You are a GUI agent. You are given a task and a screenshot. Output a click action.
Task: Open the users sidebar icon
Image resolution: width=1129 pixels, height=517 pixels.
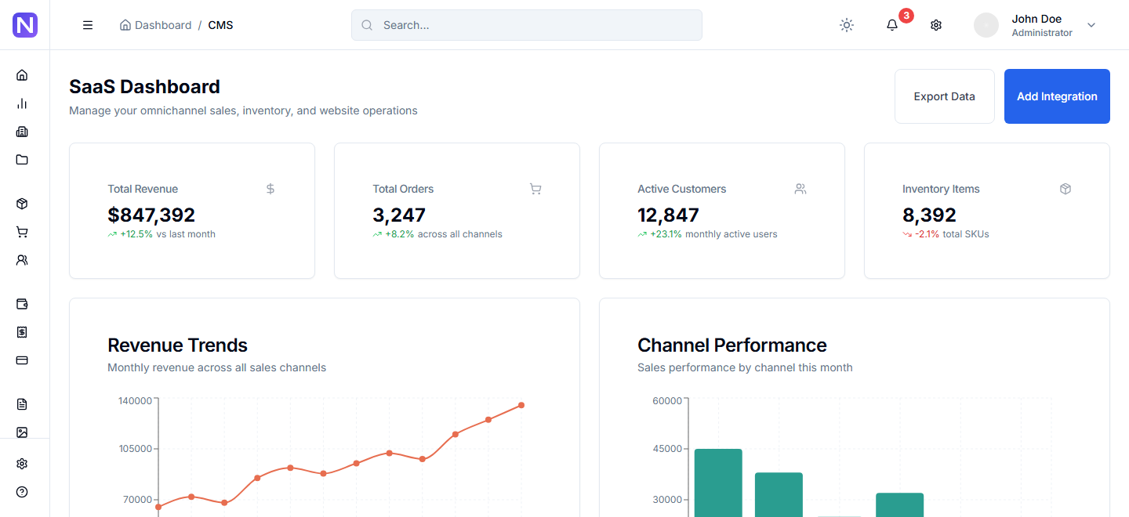tap(22, 260)
